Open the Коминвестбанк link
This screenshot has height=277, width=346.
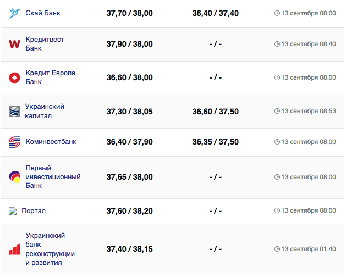pos(51,142)
